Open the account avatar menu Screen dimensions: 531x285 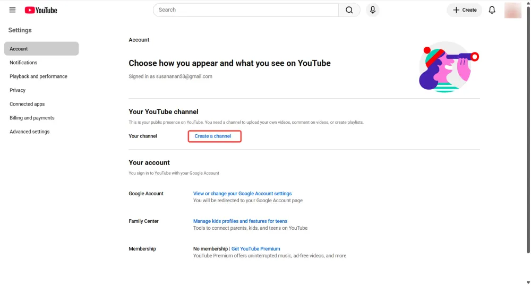513,10
